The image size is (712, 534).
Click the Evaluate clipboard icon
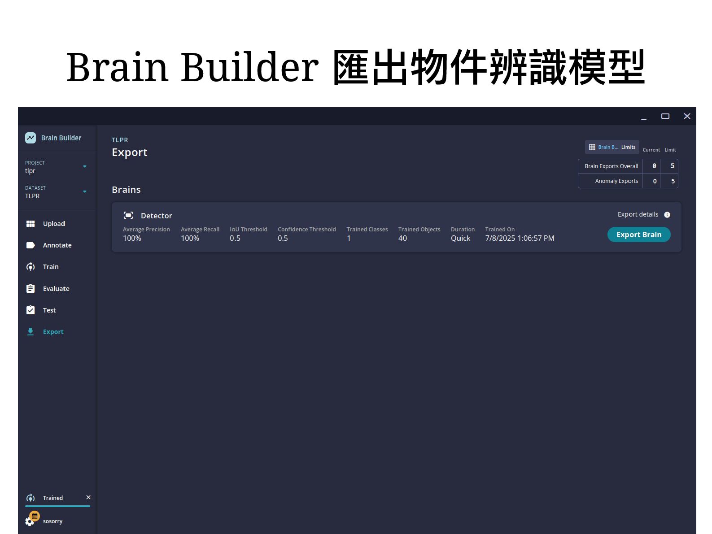(x=31, y=288)
